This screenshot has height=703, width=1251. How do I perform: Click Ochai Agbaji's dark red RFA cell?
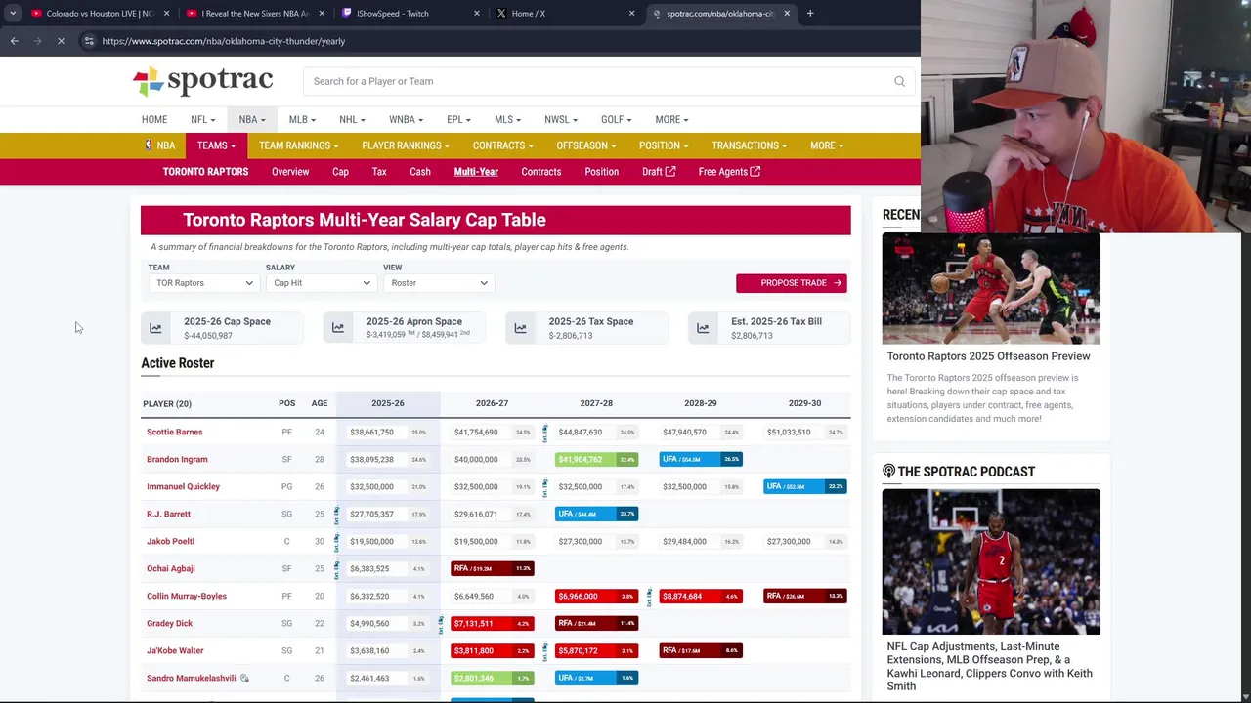(x=492, y=568)
